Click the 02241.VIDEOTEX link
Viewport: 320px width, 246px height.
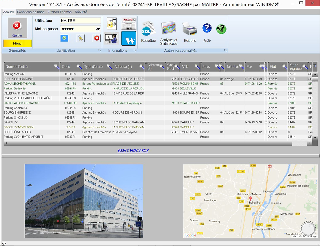tap(133, 150)
